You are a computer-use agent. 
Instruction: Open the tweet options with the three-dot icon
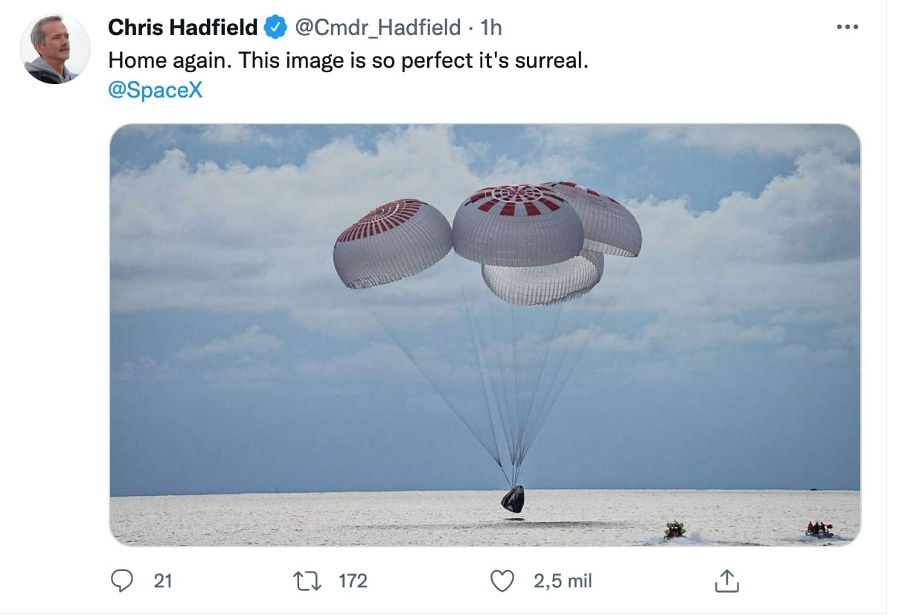click(847, 25)
